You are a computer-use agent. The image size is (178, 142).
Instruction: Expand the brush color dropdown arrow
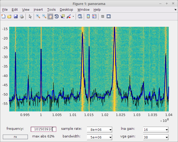click(73, 17)
